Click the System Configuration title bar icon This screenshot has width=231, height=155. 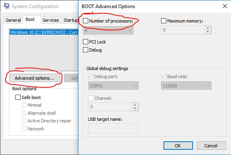(6, 6)
